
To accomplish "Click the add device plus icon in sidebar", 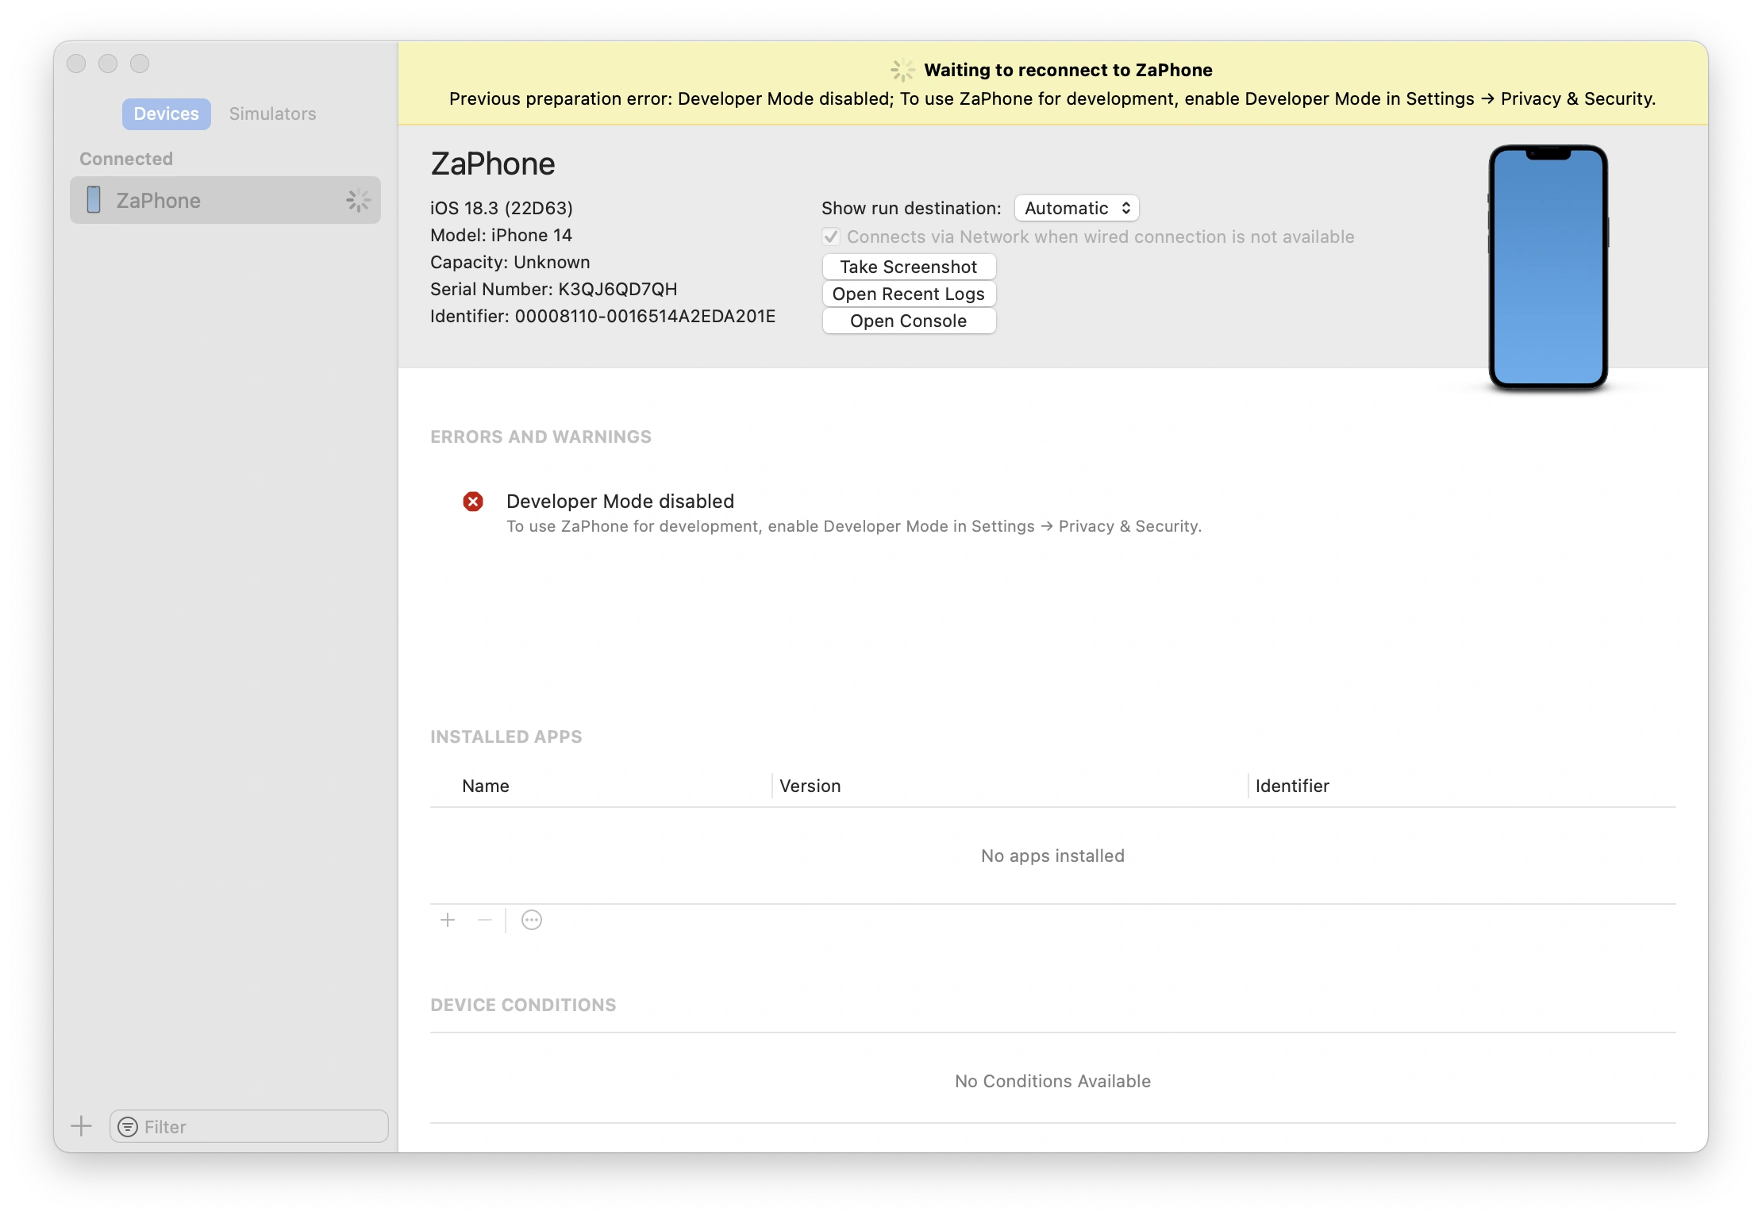I will coord(81,1126).
